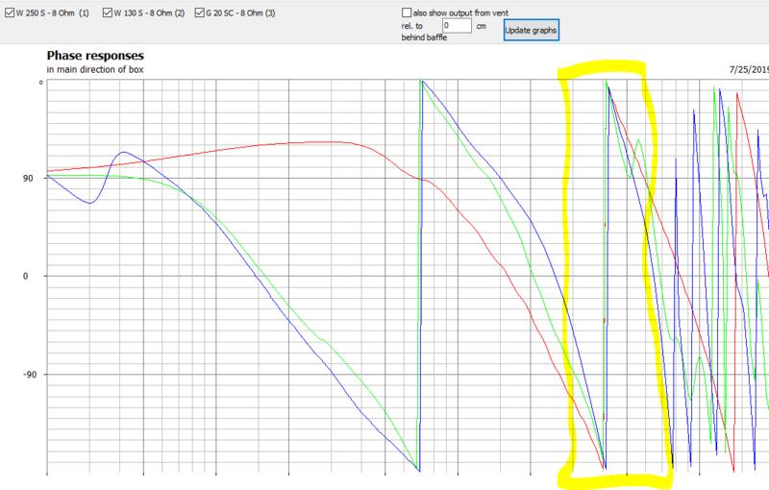
Task: Click the "W 250 S - 8 Ohm (1)" label text
Action: (x=54, y=13)
